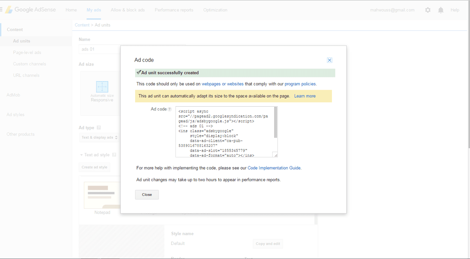Select the Notepad ad style thumbnail
The image size is (470, 259).
102,196
